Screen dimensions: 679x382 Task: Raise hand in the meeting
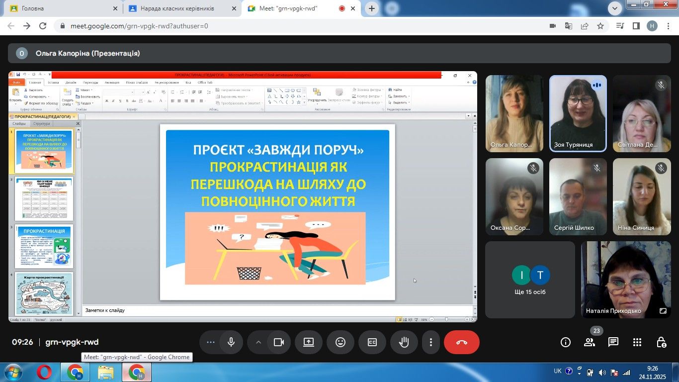pyautogui.click(x=404, y=342)
